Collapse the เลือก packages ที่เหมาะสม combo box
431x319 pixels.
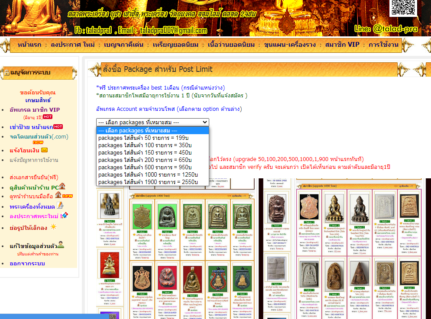(152, 122)
